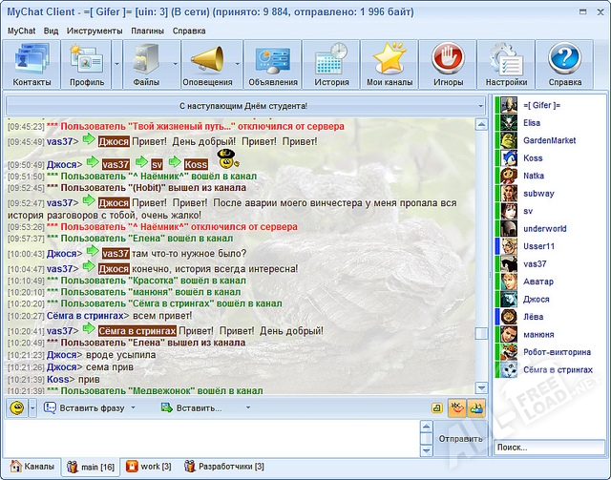
Task: Click the Поиск search field
Action: (549, 447)
